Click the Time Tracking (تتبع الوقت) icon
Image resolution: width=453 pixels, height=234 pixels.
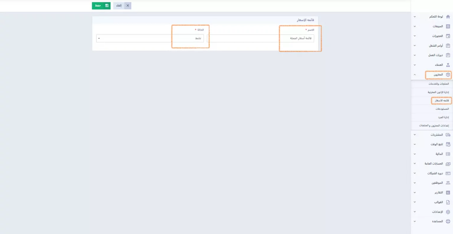click(448, 144)
